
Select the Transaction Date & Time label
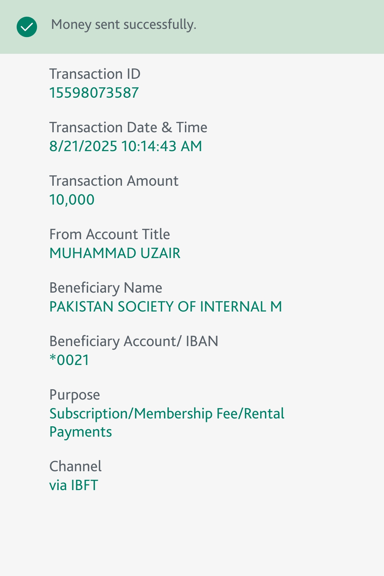click(x=128, y=127)
